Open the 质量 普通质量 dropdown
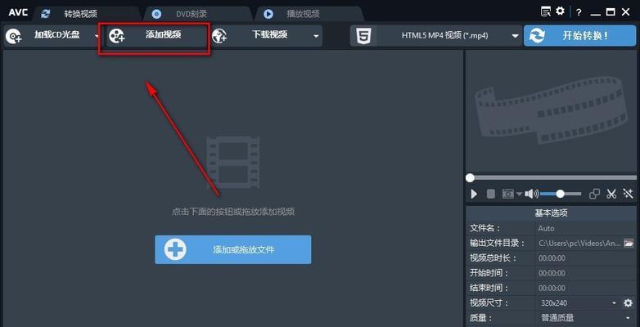This screenshot has width=640, height=327. point(585,318)
